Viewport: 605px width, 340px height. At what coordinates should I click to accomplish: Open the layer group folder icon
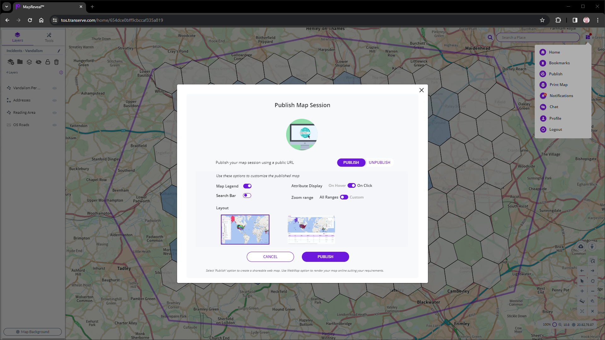(x=20, y=62)
